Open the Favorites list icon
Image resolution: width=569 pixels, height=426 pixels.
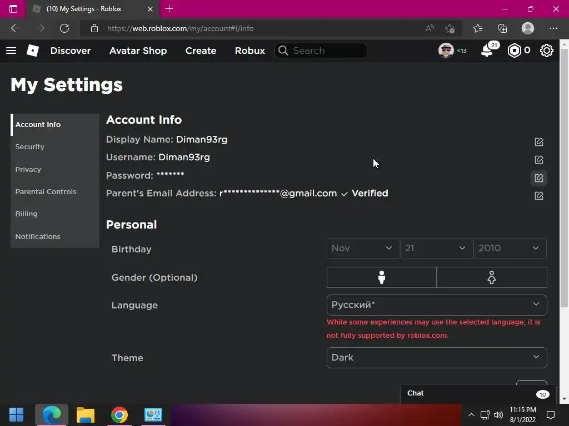click(x=477, y=28)
